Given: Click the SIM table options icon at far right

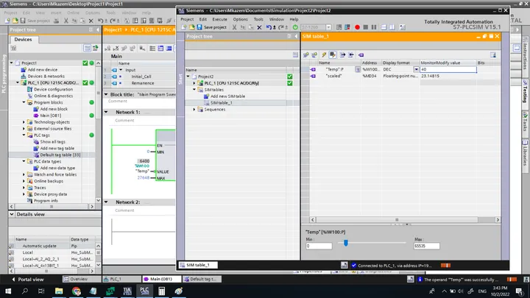Looking at the screenshot, I should 493,54.
